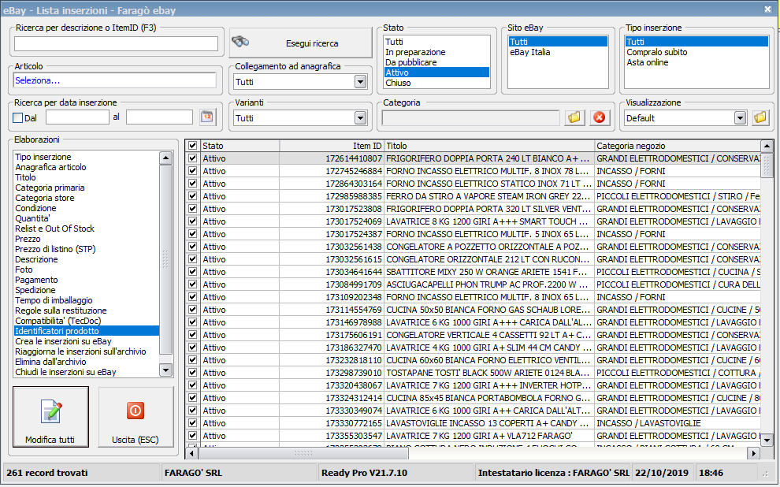Click the Elaborazioni list scroll-up arrow
Viewport: 780px width, 487px height.
[x=165, y=158]
